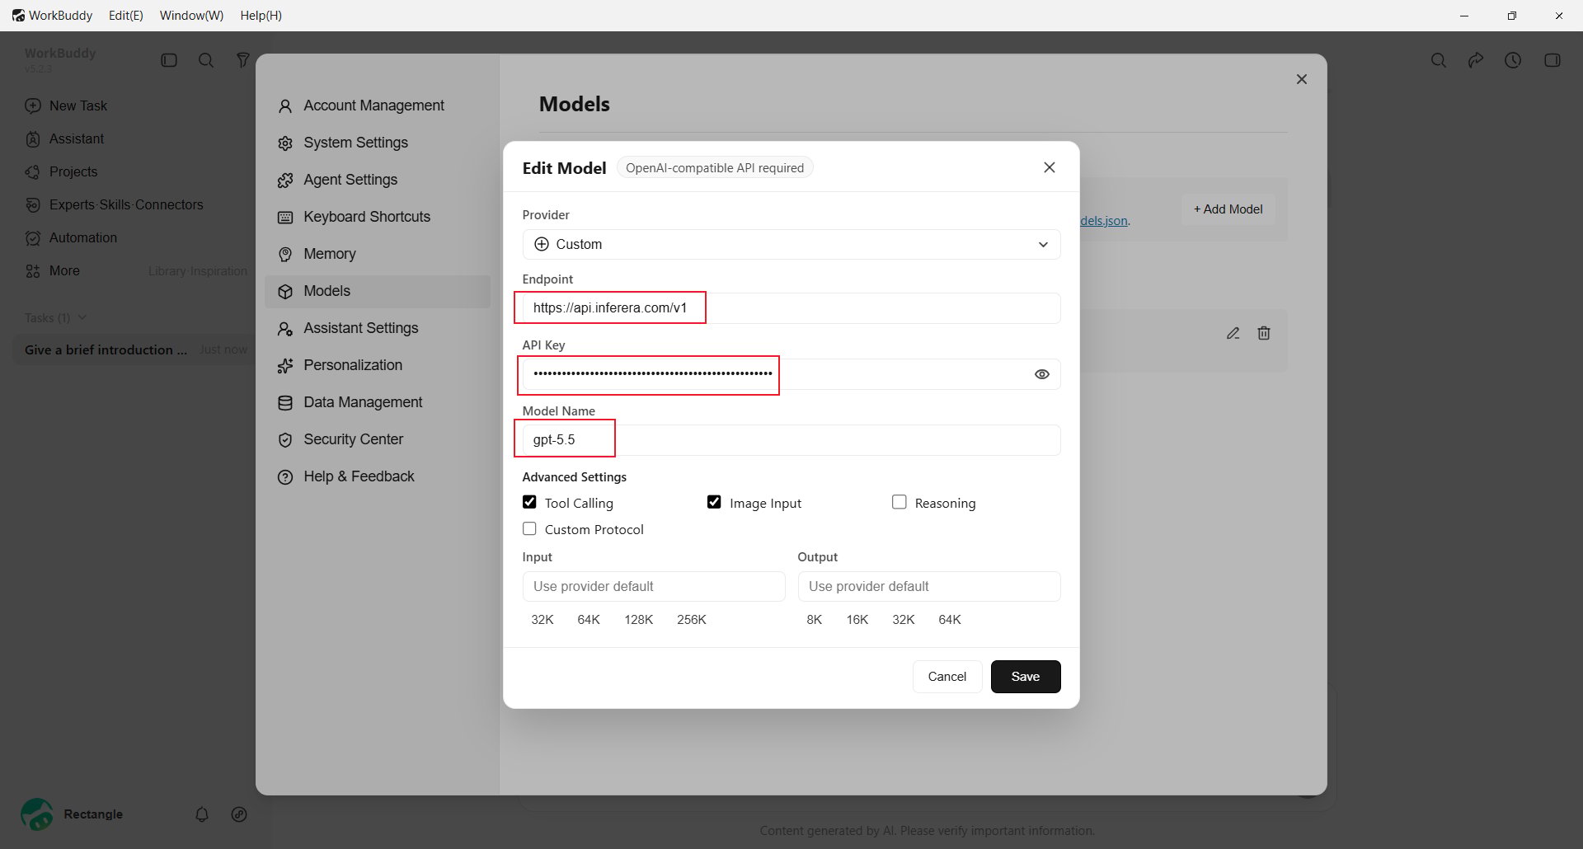Image resolution: width=1583 pixels, height=849 pixels.
Task: Click the Rectangle user avatar
Action: tap(37, 814)
